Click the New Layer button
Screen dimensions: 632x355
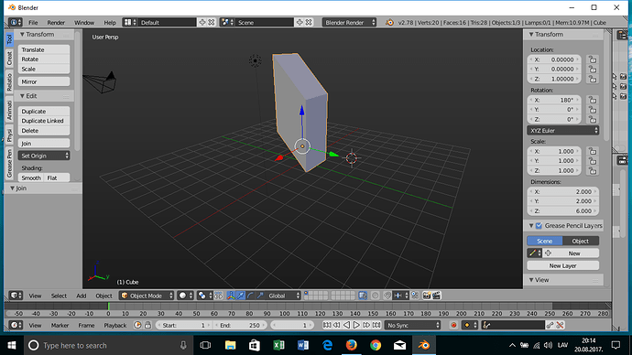(x=563, y=265)
